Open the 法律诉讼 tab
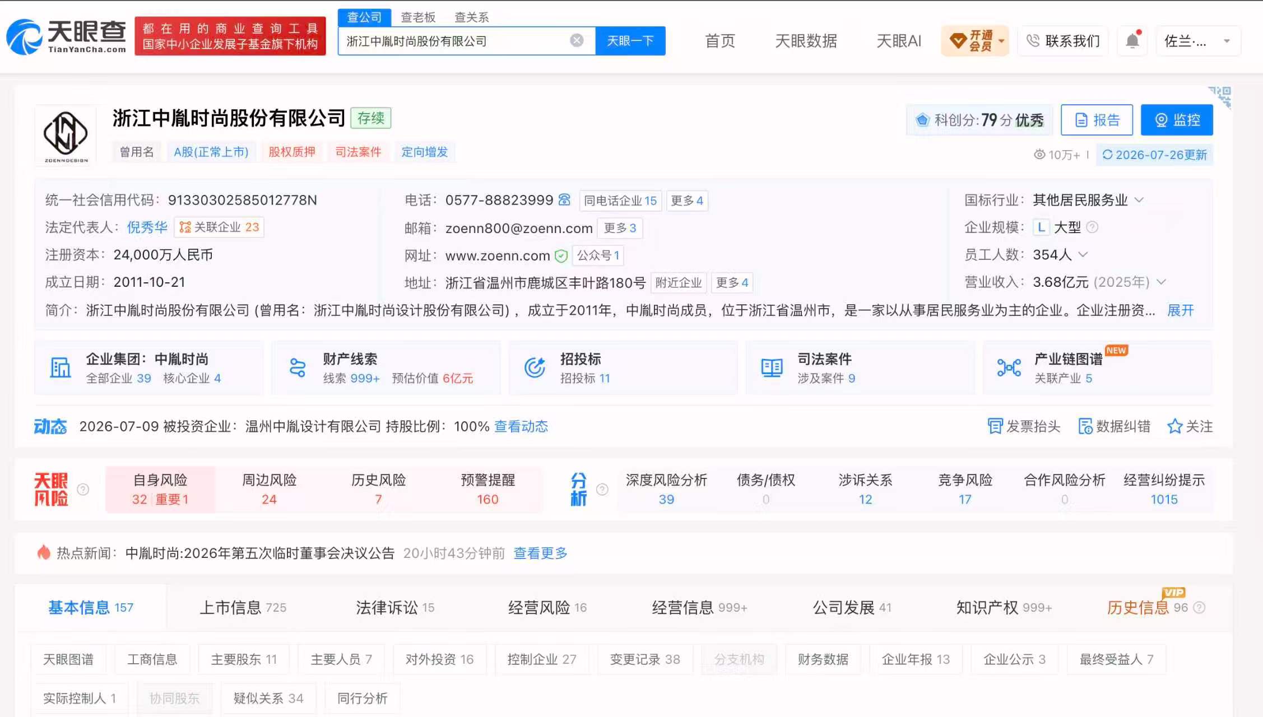This screenshot has height=717, width=1263. coord(395,608)
